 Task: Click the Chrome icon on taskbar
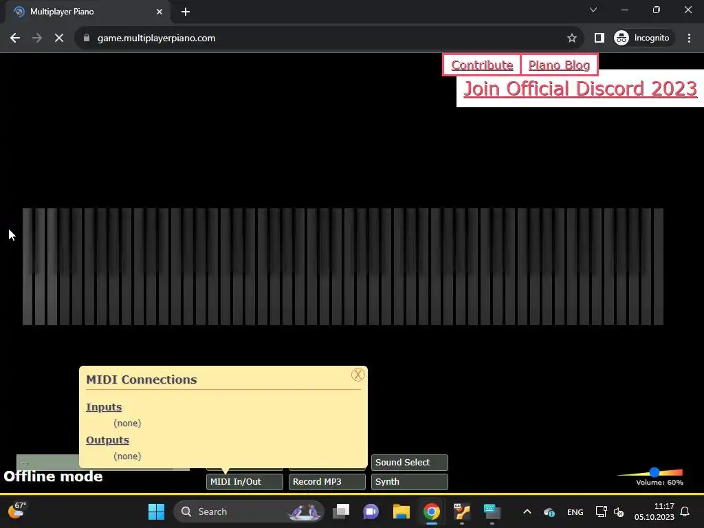point(432,511)
